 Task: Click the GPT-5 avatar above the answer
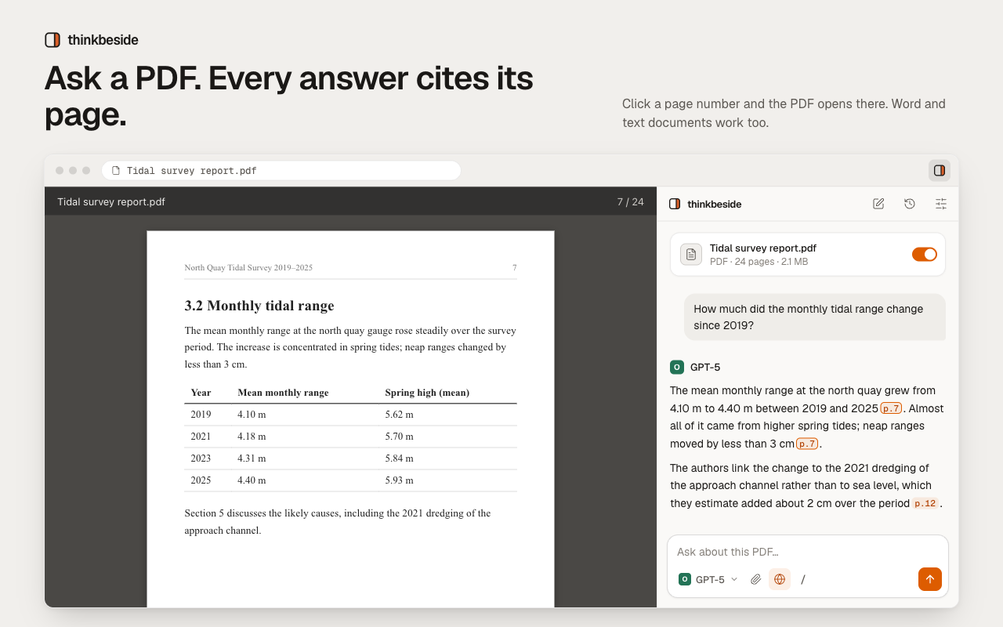[x=677, y=367]
